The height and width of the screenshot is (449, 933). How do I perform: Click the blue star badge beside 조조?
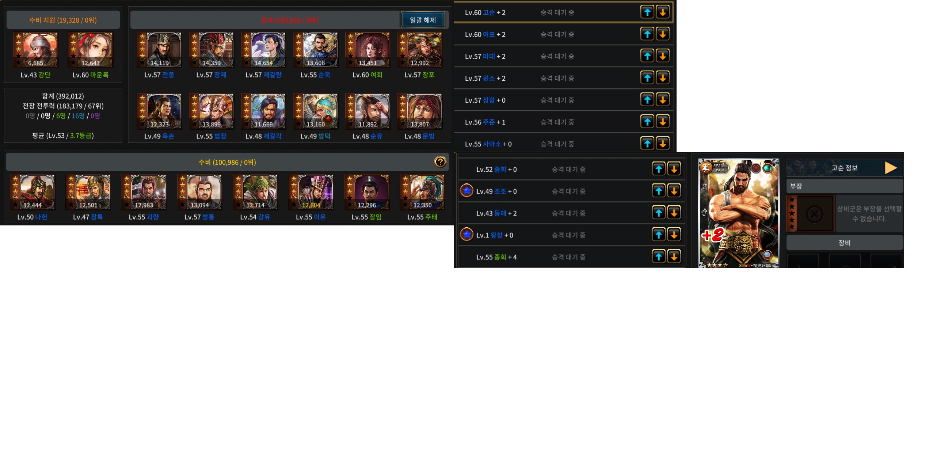coord(466,190)
